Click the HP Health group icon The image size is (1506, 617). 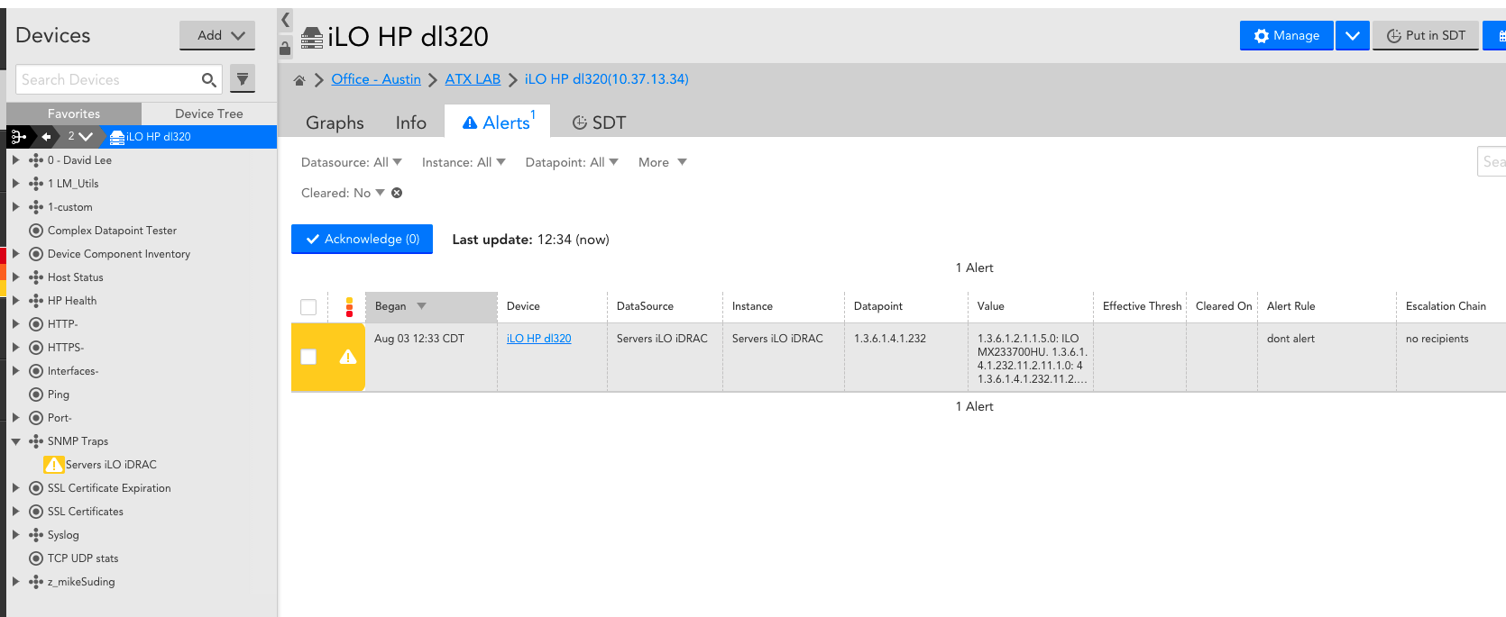(36, 301)
